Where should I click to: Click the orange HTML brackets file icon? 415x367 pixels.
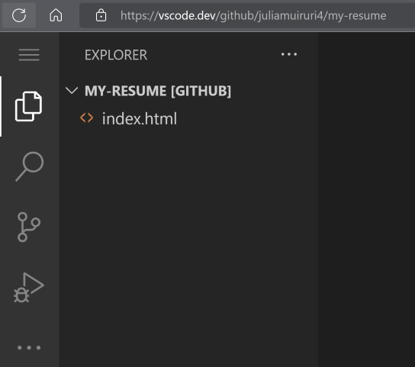(87, 118)
